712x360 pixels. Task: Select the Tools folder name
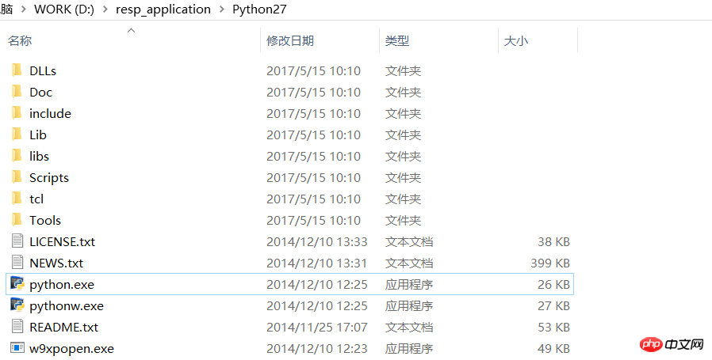tap(45, 221)
